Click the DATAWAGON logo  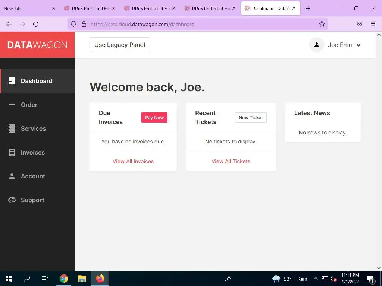point(37,45)
